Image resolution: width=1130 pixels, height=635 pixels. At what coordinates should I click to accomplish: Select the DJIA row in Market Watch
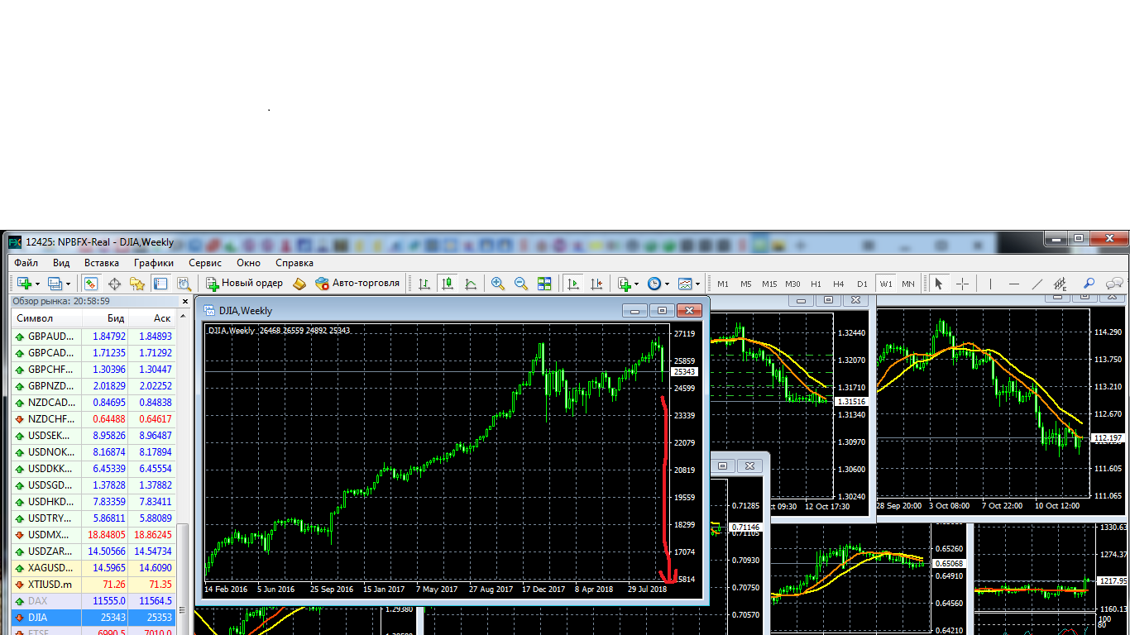pyautogui.click(x=93, y=618)
